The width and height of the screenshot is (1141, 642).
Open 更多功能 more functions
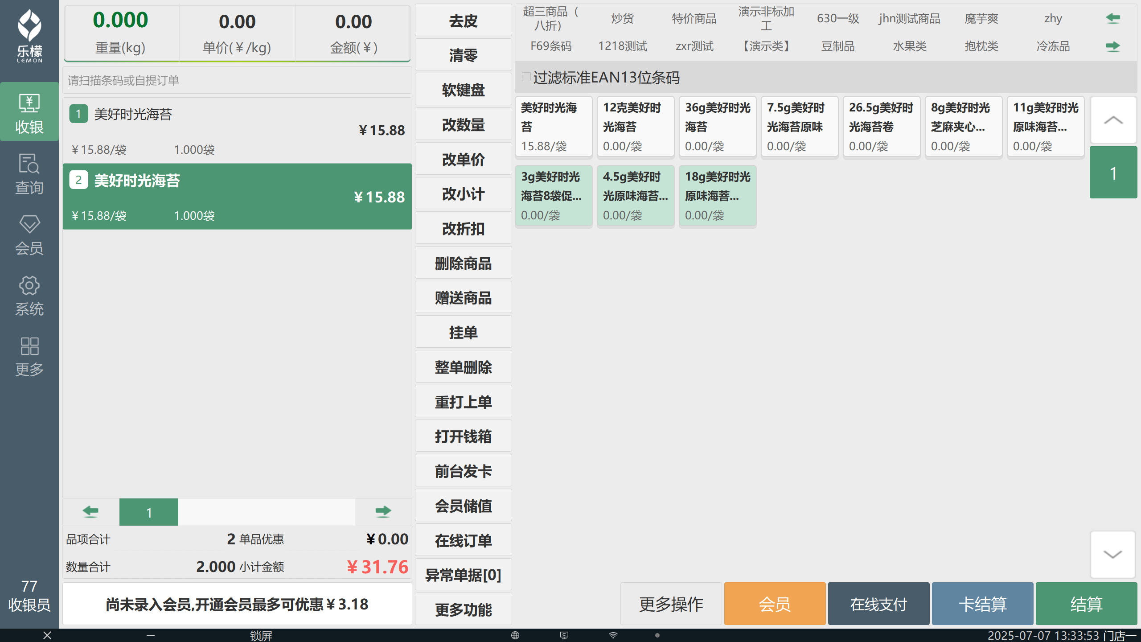(x=464, y=609)
